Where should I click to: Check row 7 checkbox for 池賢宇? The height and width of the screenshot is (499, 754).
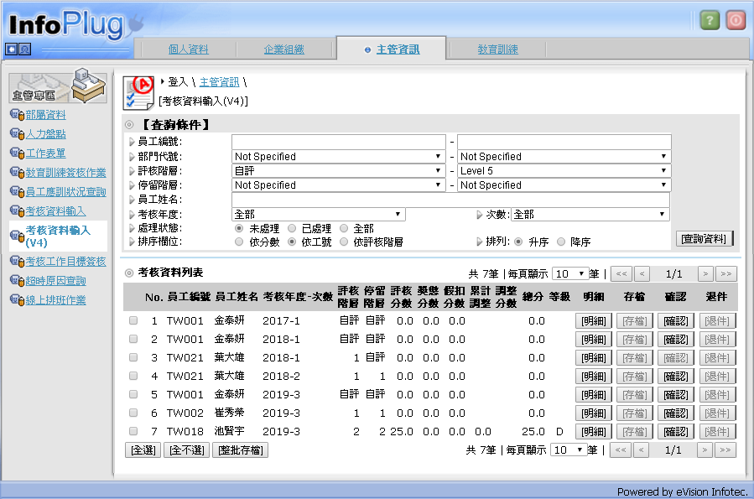coord(133,431)
